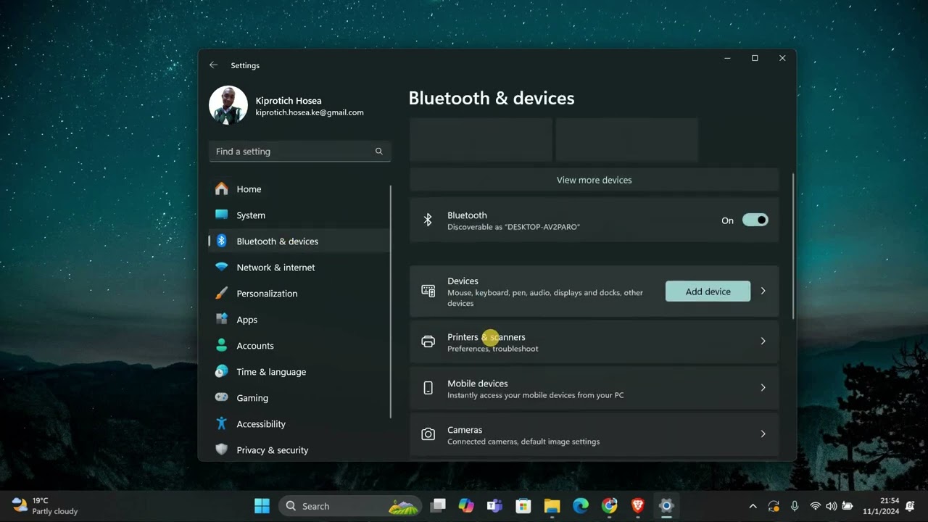928x522 pixels.
Task: Click View more devices
Action: (594, 180)
